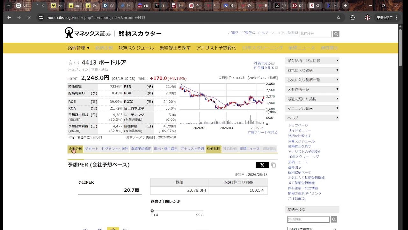Go back to the previous page

tap(9, 18)
